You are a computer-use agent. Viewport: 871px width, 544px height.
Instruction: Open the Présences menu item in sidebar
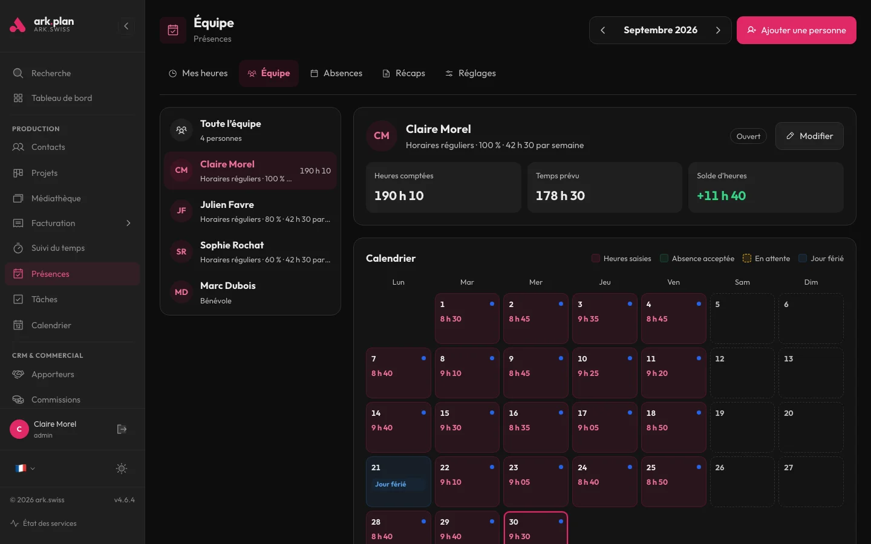(x=72, y=274)
